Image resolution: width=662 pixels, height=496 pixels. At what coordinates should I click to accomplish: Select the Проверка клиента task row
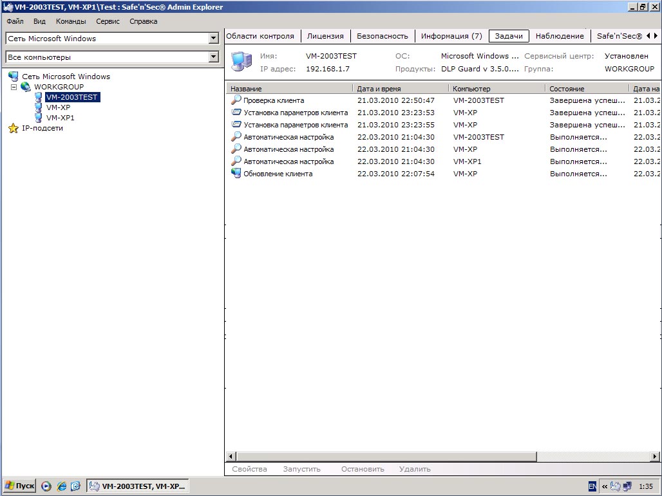click(443, 100)
